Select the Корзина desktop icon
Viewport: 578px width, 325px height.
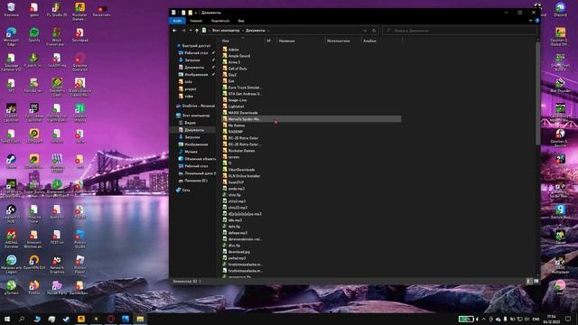click(x=11, y=10)
